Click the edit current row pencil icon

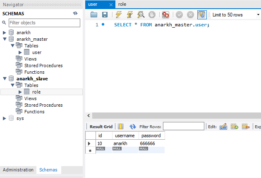(223, 126)
